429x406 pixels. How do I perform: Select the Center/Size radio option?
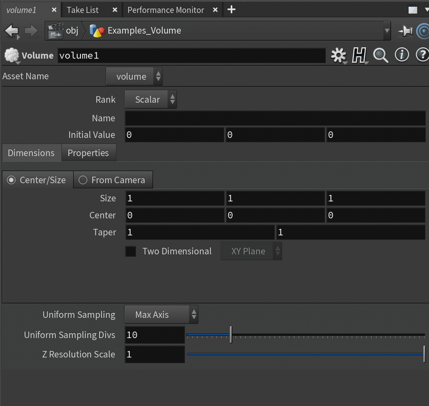click(x=11, y=180)
